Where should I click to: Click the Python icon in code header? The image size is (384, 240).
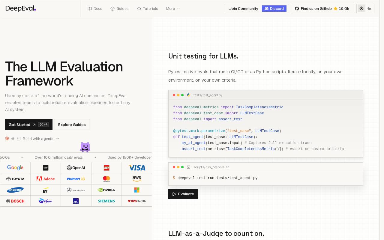click(x=188, y=95)
